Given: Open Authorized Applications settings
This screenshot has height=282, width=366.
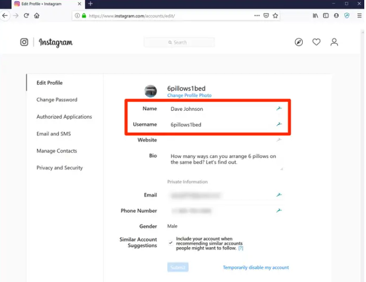Looking at the screenshot, I should [64, 117].
